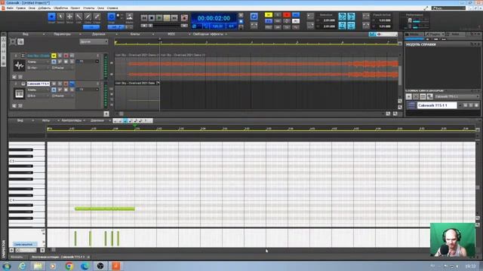The image size is (483, 271).
Task: Click the first velocity bar in controller pane
Action: 75,239
